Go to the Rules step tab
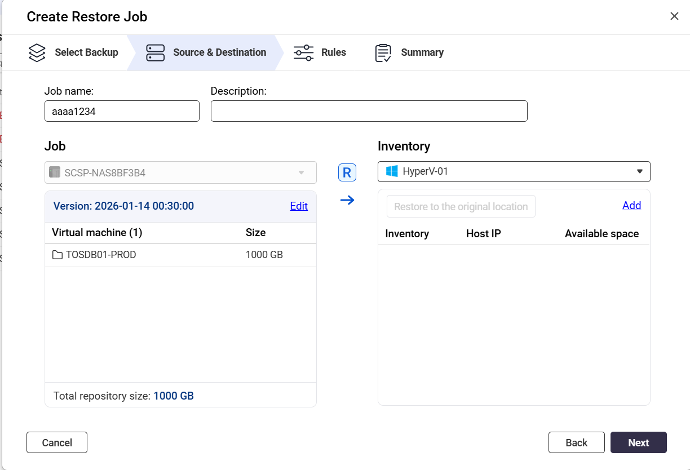The width and height of the screenshot is (690, 470). coord(333,52)
